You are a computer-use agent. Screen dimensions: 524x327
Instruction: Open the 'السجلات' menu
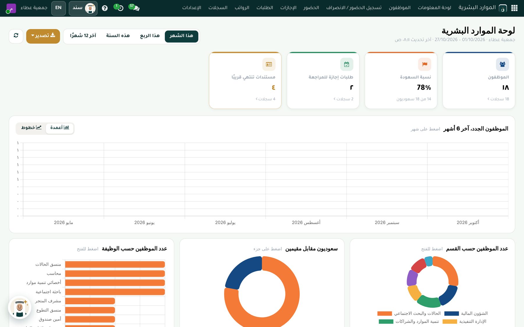[x=218, y=8]
